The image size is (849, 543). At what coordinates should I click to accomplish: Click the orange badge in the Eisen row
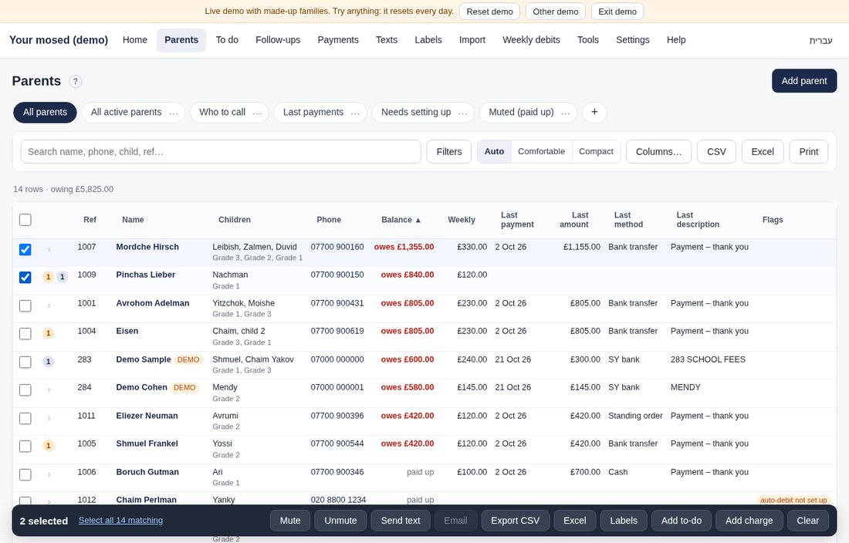click(48, 333)
